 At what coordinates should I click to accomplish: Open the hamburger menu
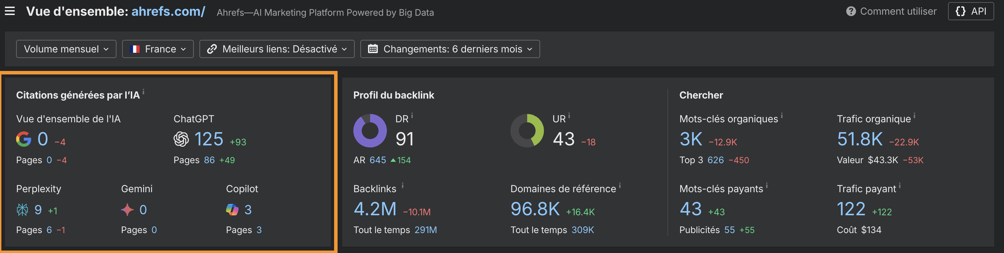click(10, 11)
